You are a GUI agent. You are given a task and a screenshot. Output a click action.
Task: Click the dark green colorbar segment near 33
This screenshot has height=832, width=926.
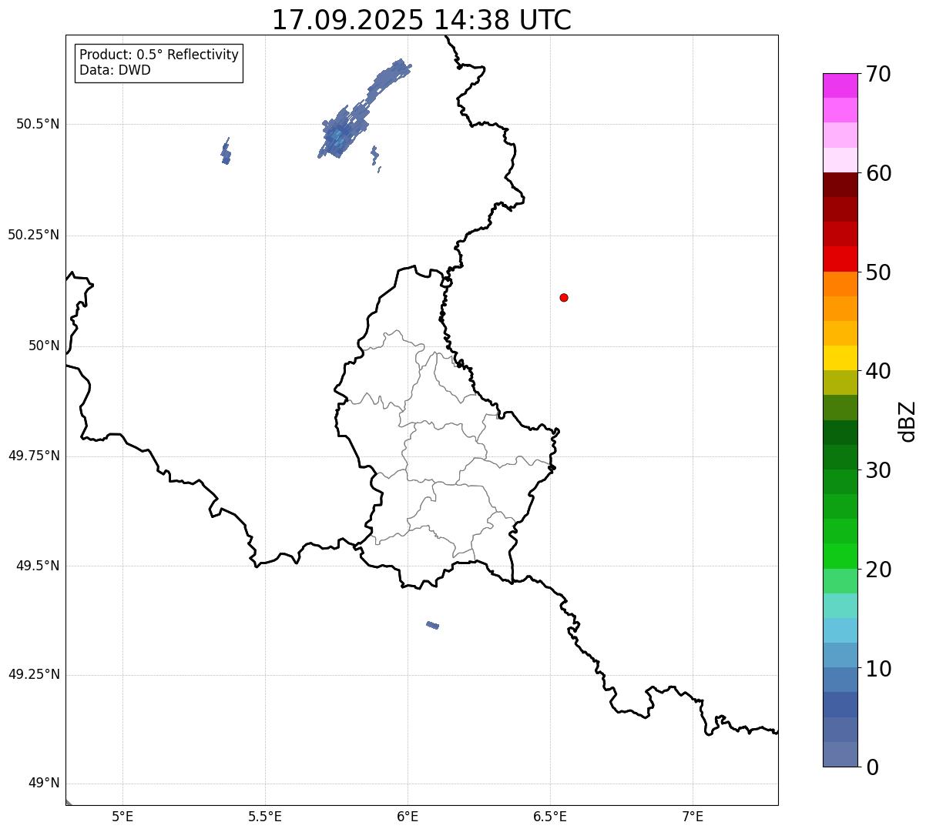coord(840,433)
